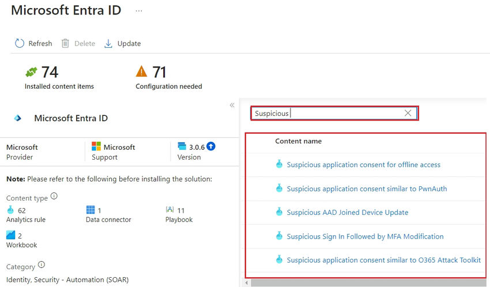Click the Refresh icon in toolbar
Image resolution: width=490 pixels, height=287 pixels.
coord(20,43)
